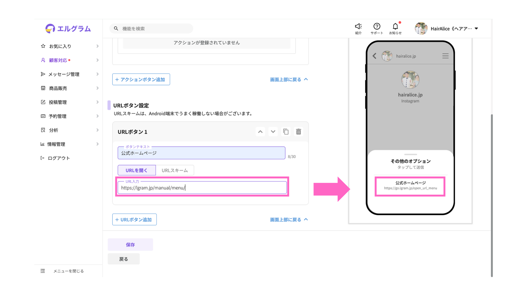Click the URLボタン設定 heading
This screenshot has width=527, height=296.
click(x=131, y=106)
